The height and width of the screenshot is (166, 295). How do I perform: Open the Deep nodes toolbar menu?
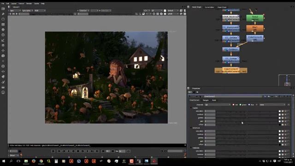coord(3,66)
